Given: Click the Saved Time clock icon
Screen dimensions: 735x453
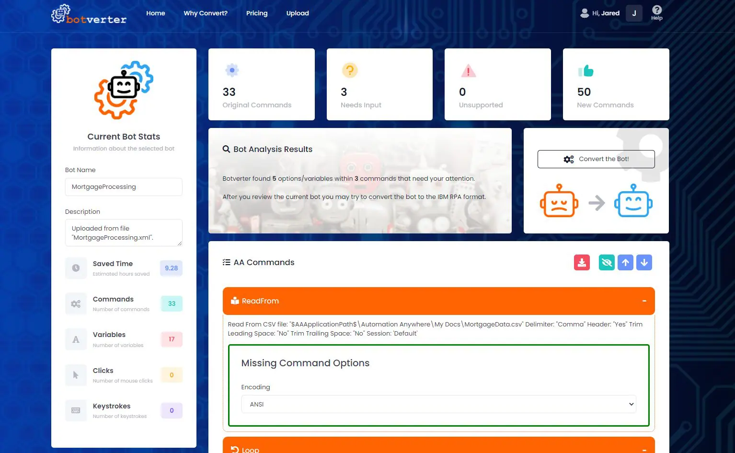Looking at the screenshot, I should coord(76,268).
